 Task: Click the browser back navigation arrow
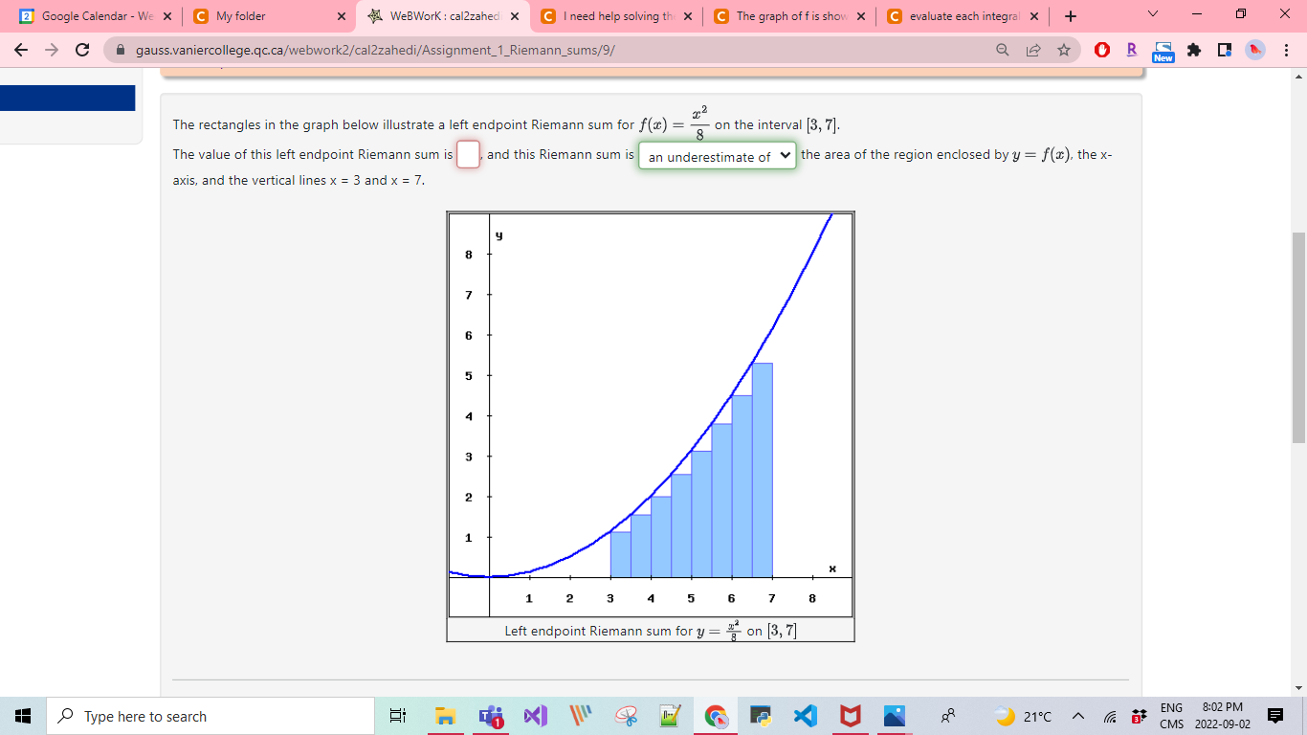21,49
